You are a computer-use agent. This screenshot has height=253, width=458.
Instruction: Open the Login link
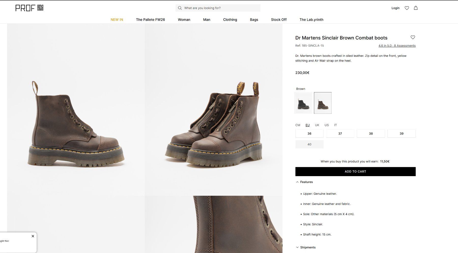tap(395, 8)
